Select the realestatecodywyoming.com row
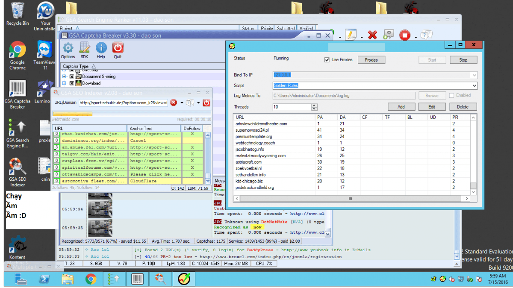Viewport: 513px width, 288px height. [x=352, y=156]
